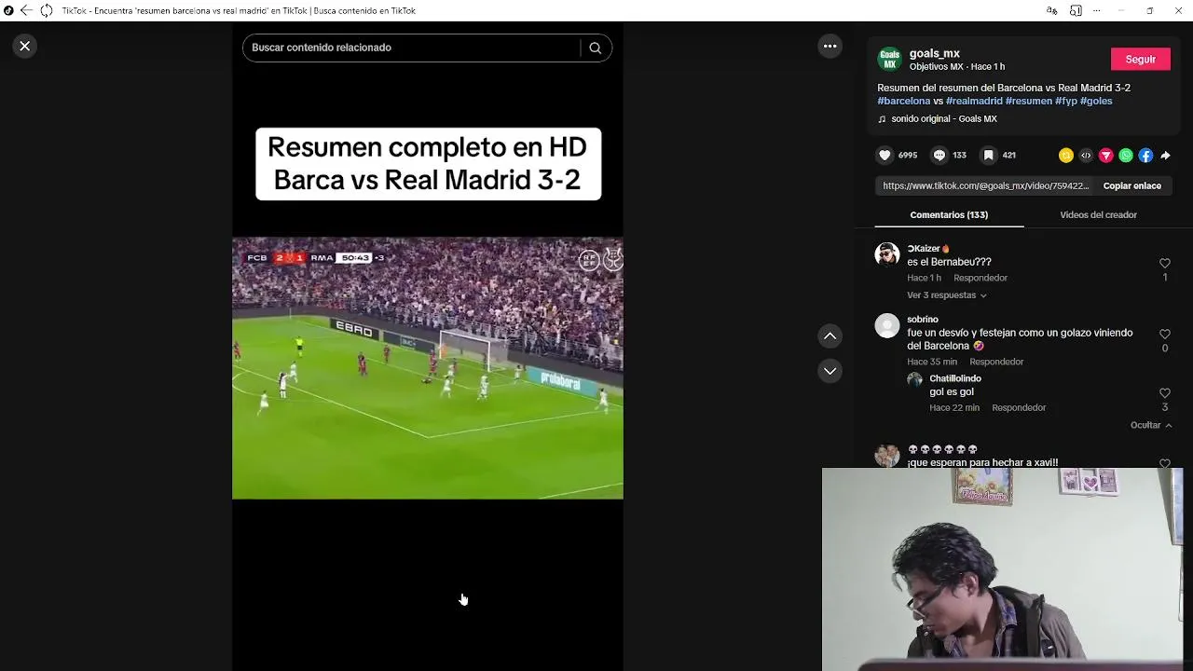Screen dimensions: 1193x671
Task: Collapse replies with 'Ocultar'
Action: [1151, 425]
